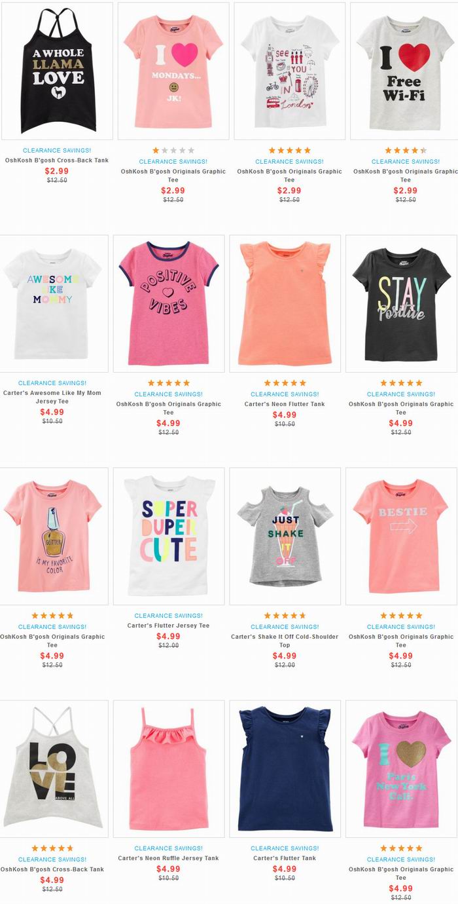View the dark Stay Positive tee image
This screenshot has height=904, width=458.
pos(401,304)
